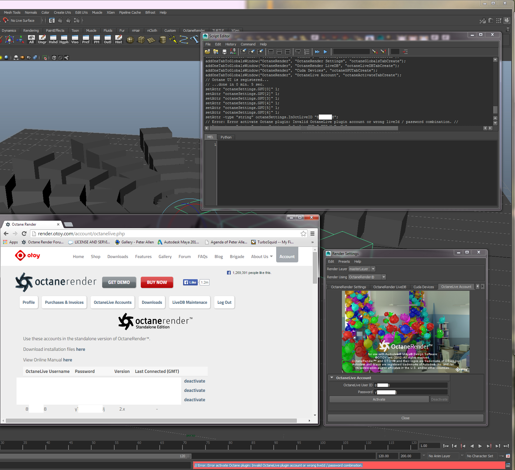Click the Activate button in Render Settings
Screen dimensions: 515x470
[379, 399]
